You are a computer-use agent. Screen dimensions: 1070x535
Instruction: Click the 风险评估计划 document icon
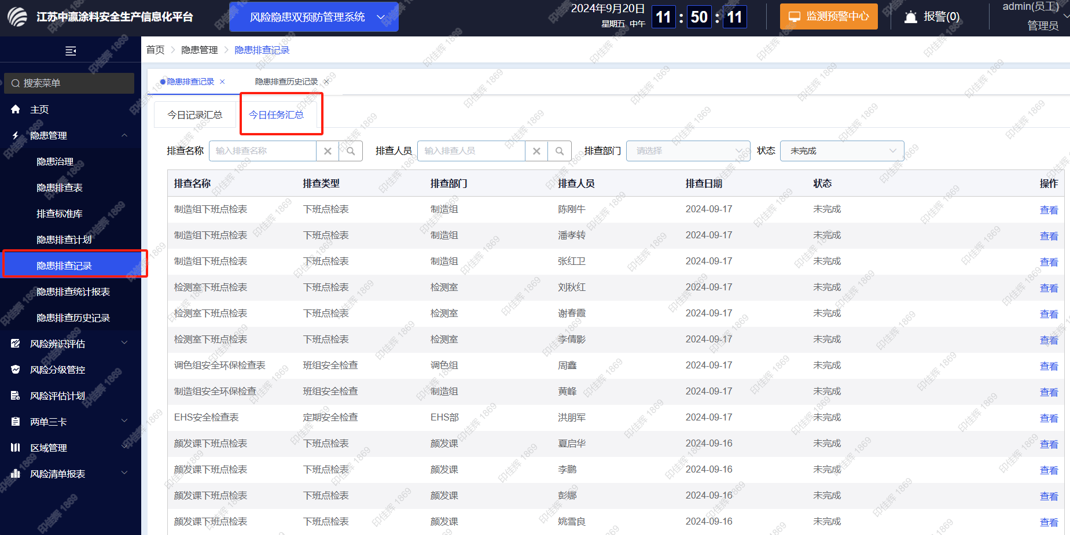point(16,396)
